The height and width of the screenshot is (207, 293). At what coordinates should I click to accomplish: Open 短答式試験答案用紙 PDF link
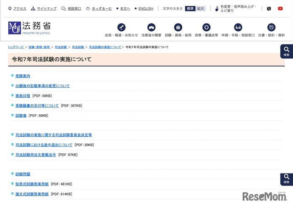32,184
